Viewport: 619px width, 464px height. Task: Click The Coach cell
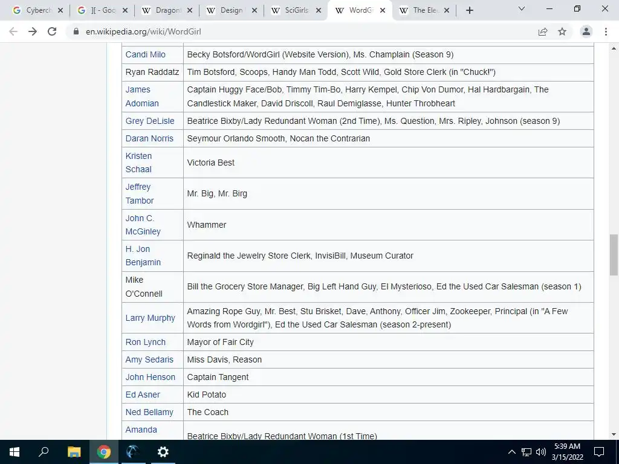click(x=389, y=412)
